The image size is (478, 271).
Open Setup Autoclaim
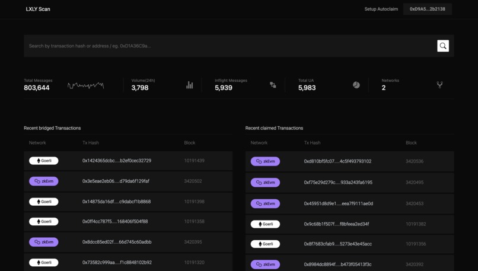[381, 9]
